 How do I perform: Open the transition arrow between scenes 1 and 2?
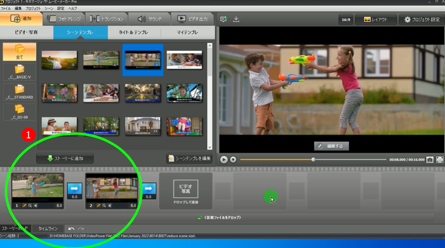pos(74,189)
